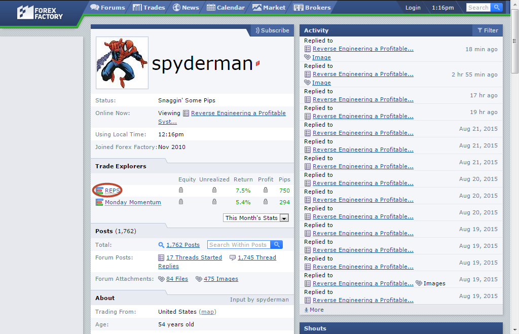Open the Brokers page
Viewport: 519px width, 334px height.
click(x=312, y=7)
